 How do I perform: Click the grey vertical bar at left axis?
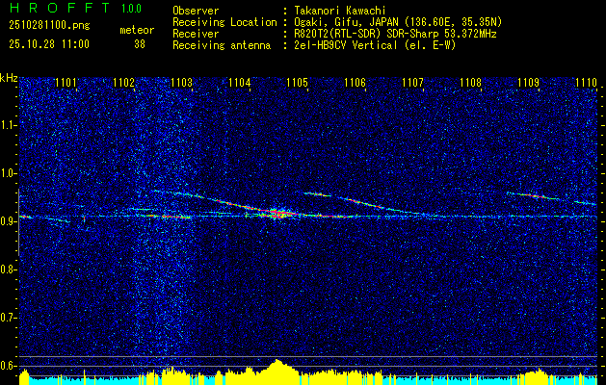click(19, 222)
